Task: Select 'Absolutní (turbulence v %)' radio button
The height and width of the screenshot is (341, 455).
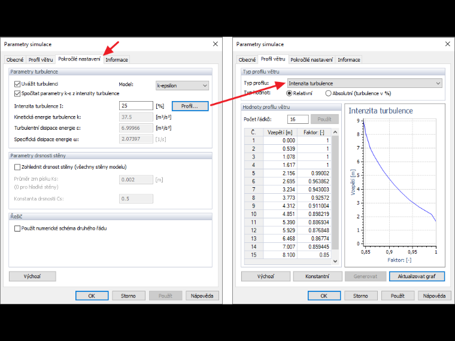Action: tap(328, 93)
